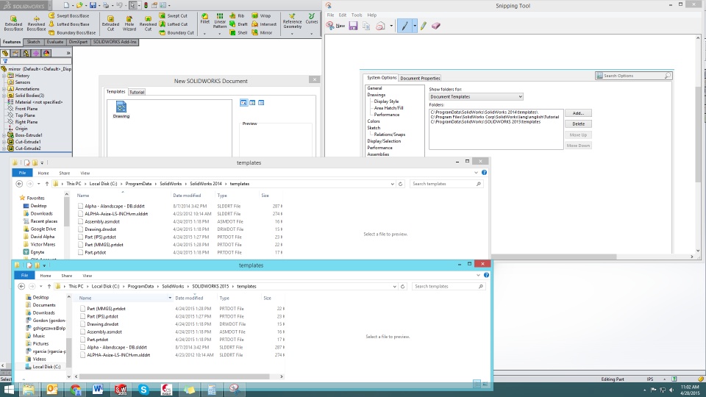Expand the FeatureManager double-chevron
The height and width of the screenshot is (397, 706).
coord(68,53)
